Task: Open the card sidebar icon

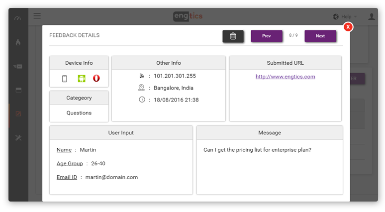Action: click(18, 90)
